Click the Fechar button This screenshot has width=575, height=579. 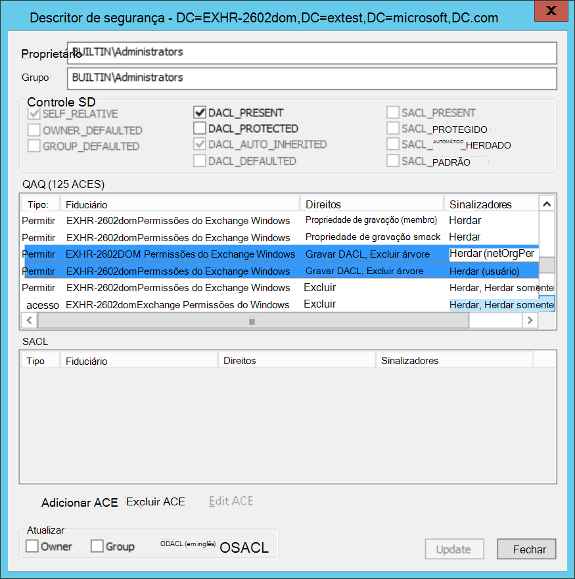coord(526,549)
